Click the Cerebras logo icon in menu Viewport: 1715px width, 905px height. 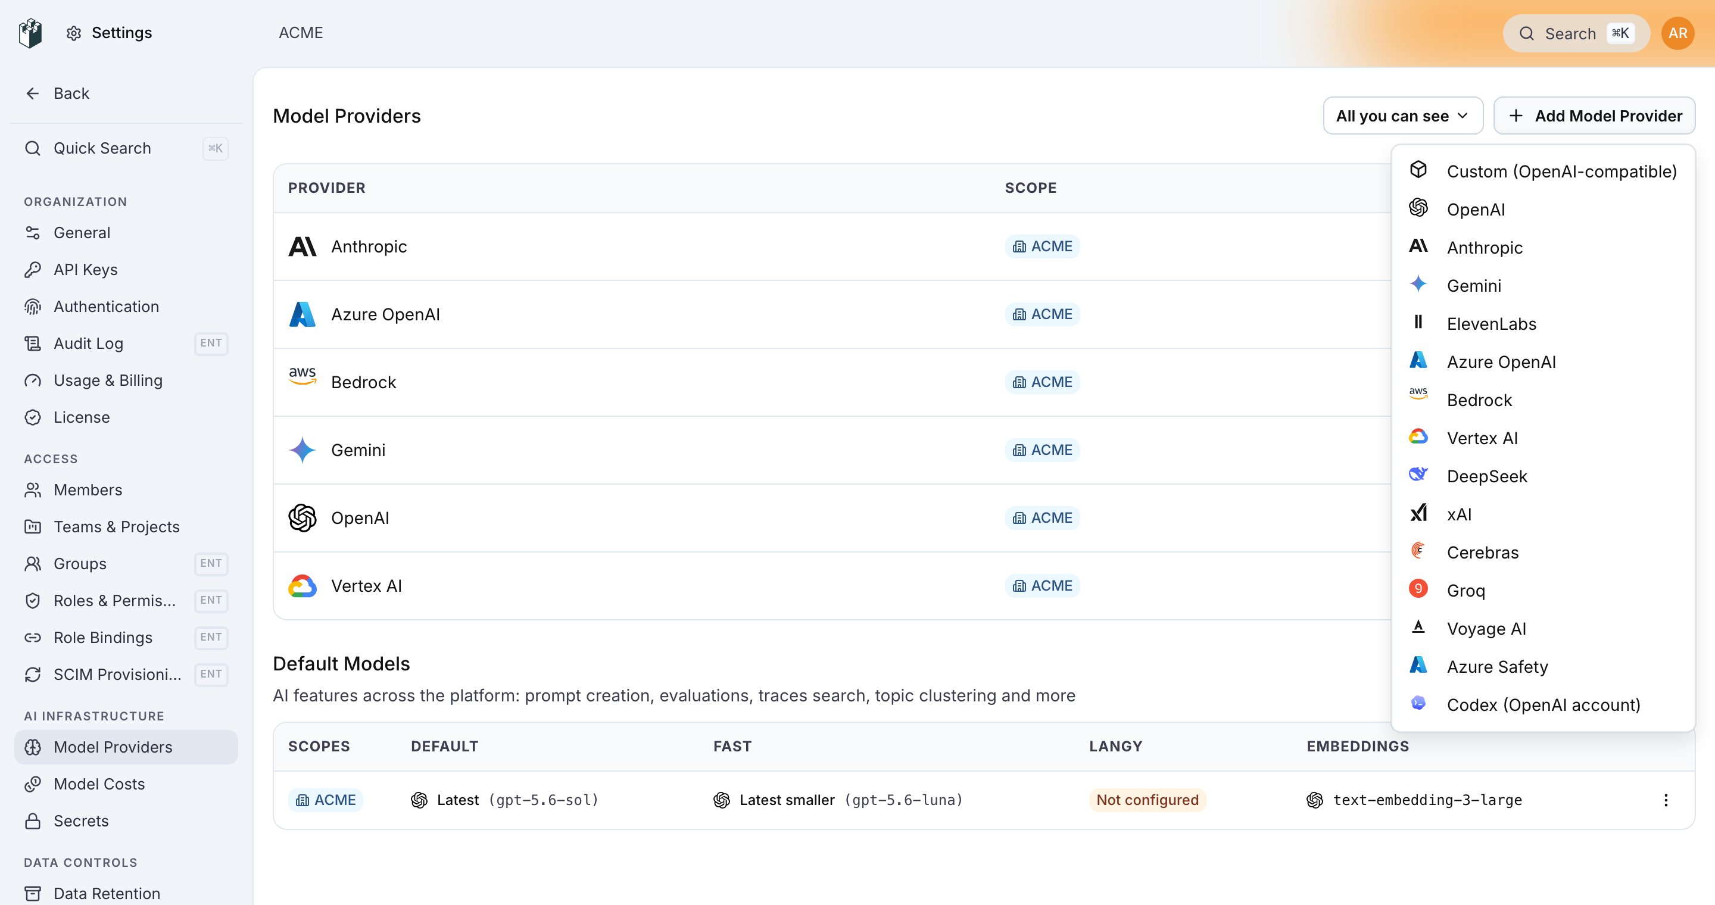pos(1418,550)
